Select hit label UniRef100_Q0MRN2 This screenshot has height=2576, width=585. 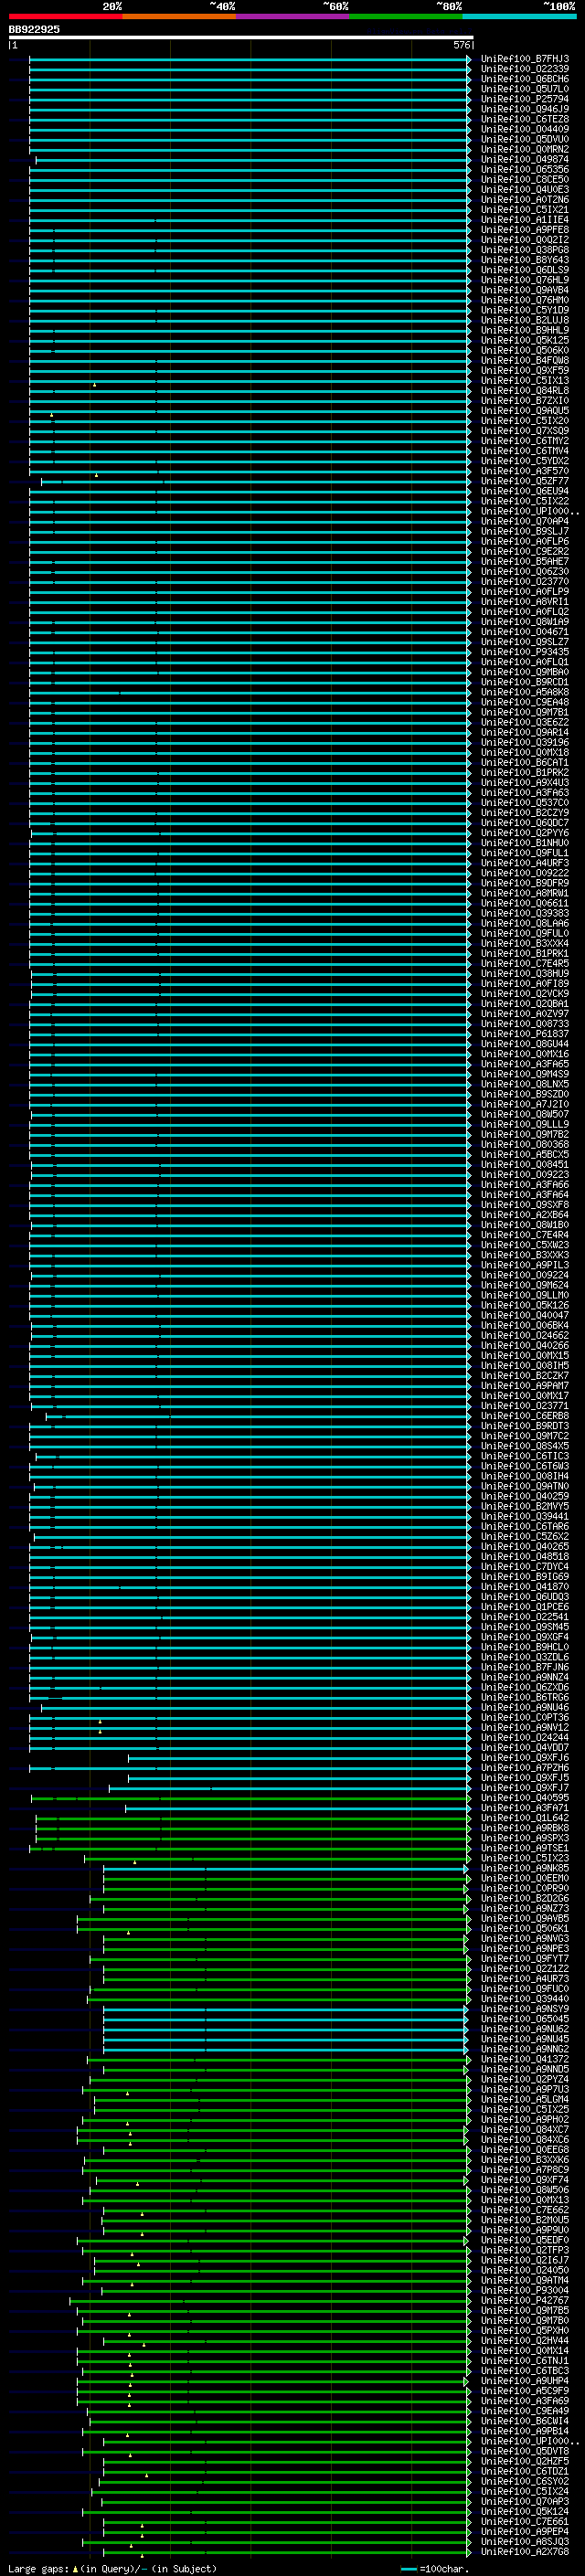click(x=524, y=149)
